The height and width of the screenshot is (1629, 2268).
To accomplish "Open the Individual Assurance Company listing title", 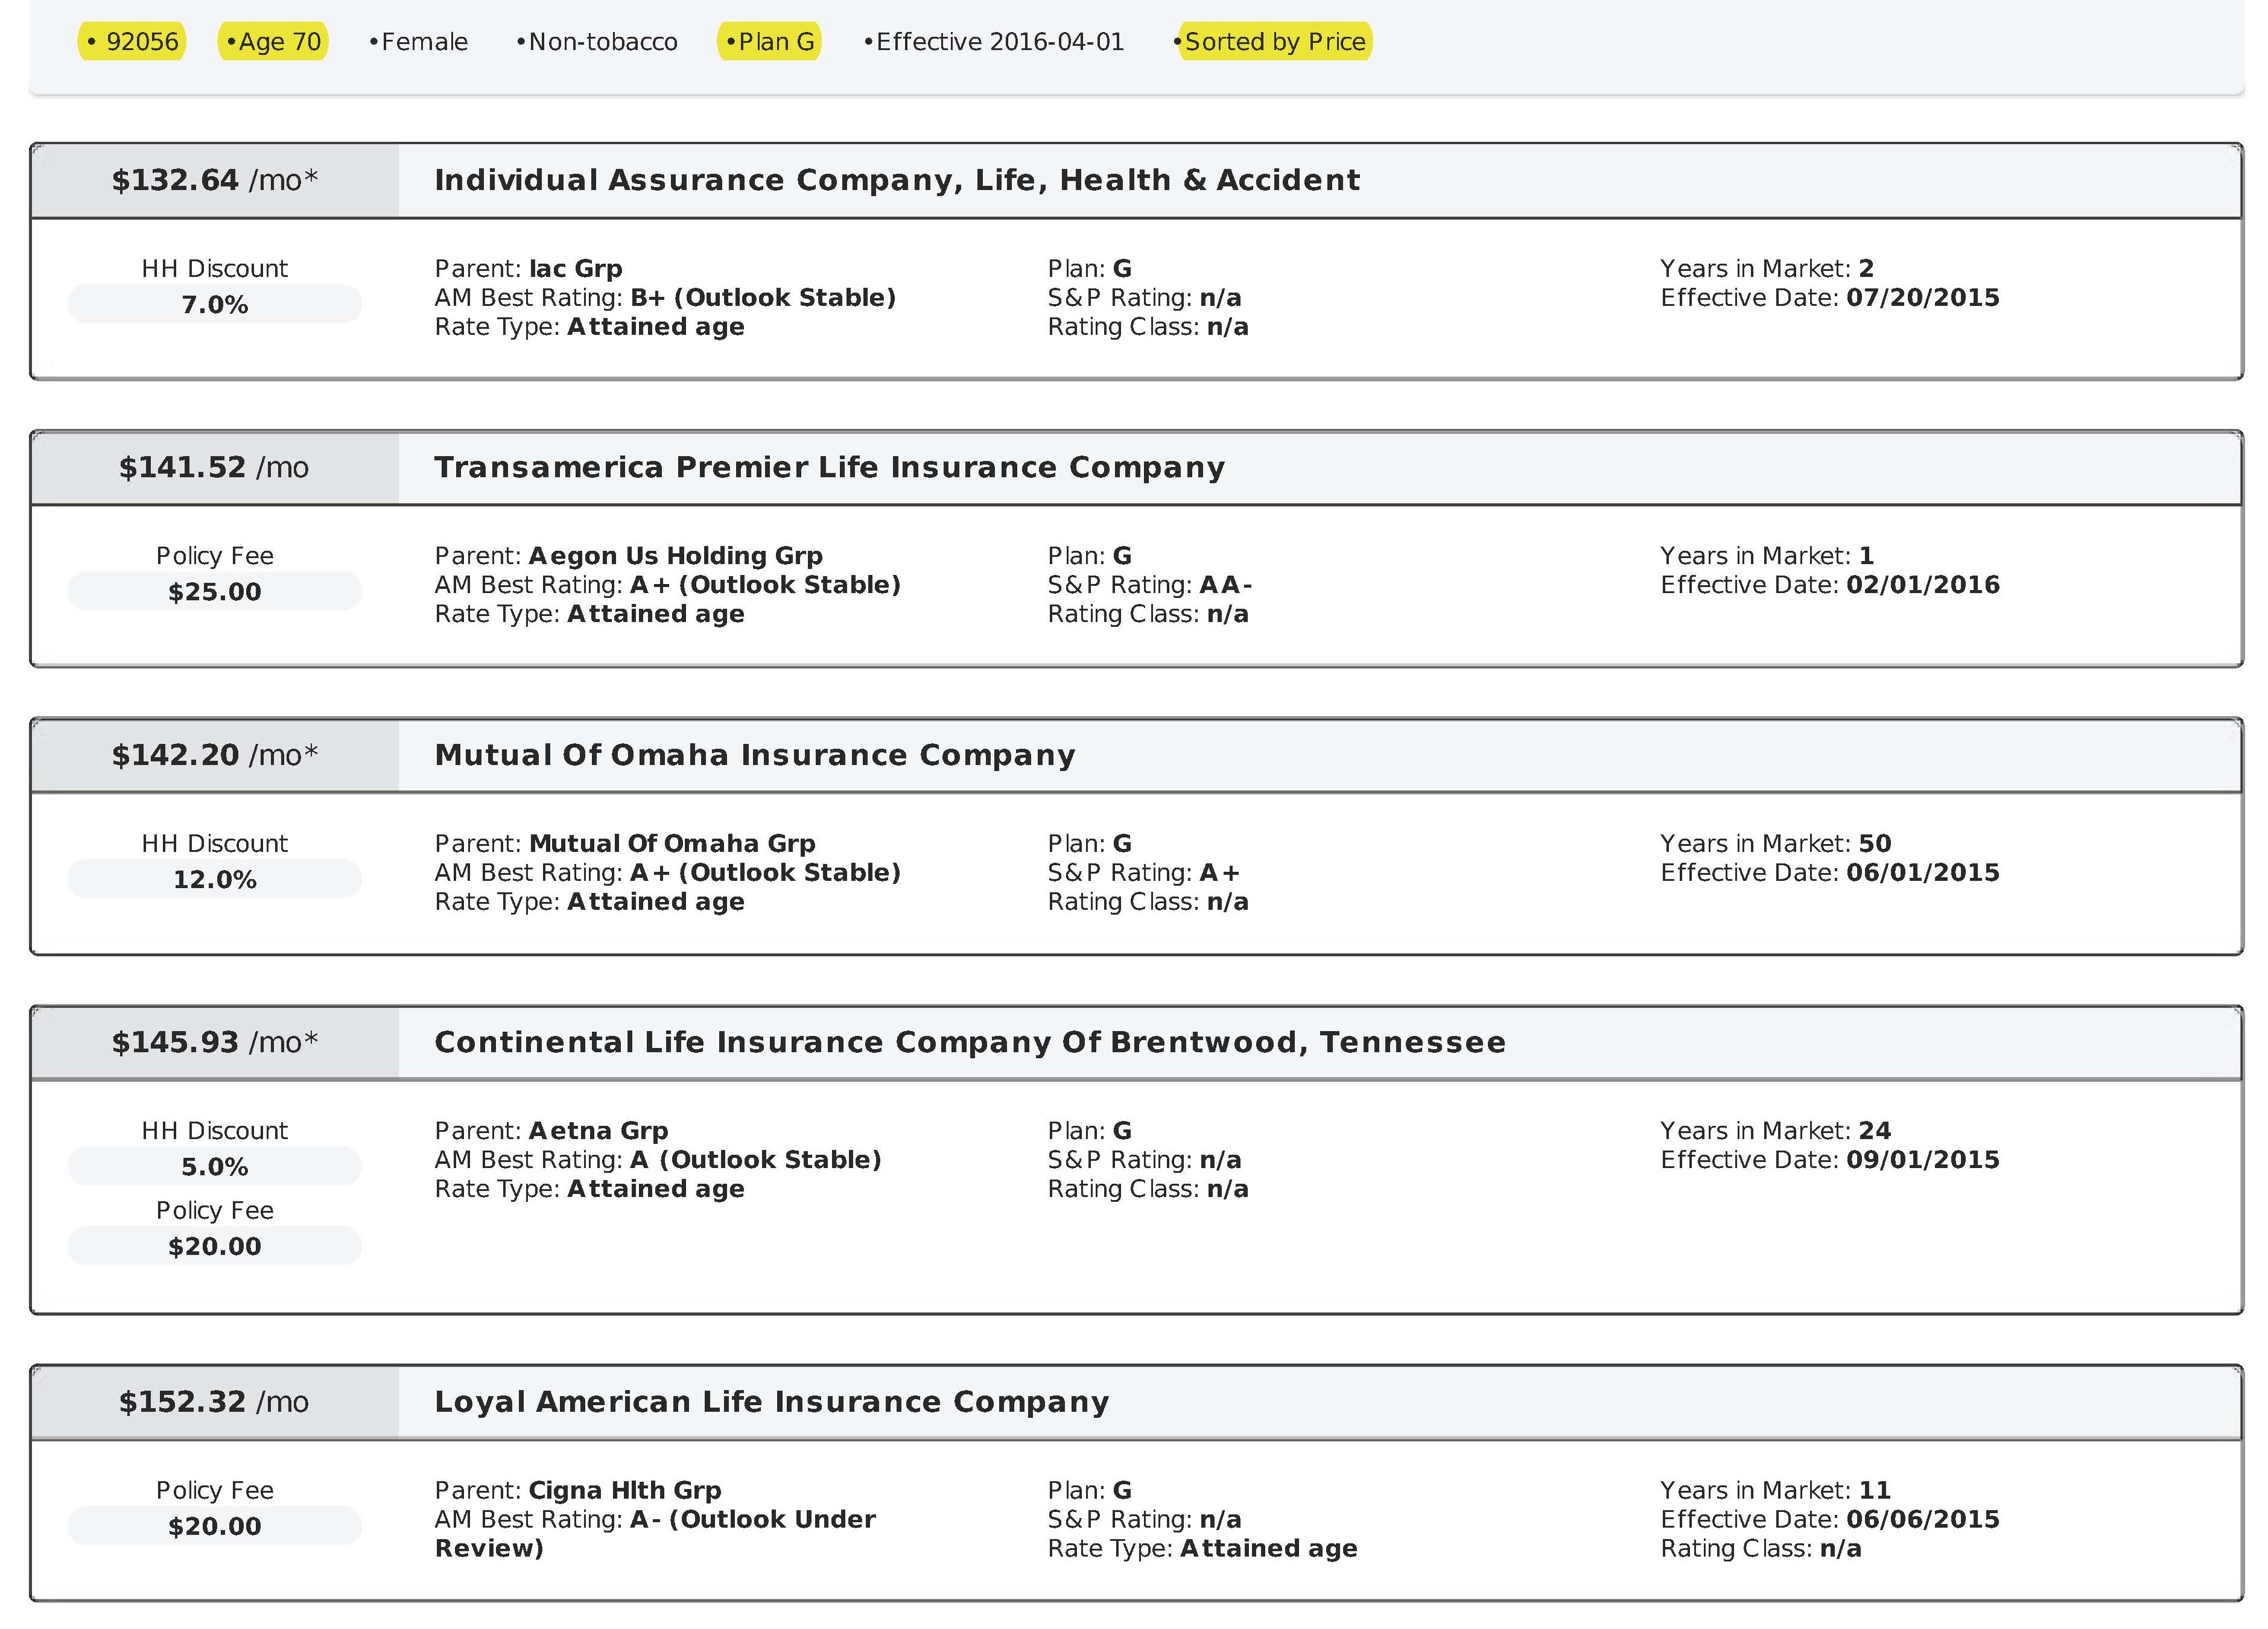I will point(896,180).
